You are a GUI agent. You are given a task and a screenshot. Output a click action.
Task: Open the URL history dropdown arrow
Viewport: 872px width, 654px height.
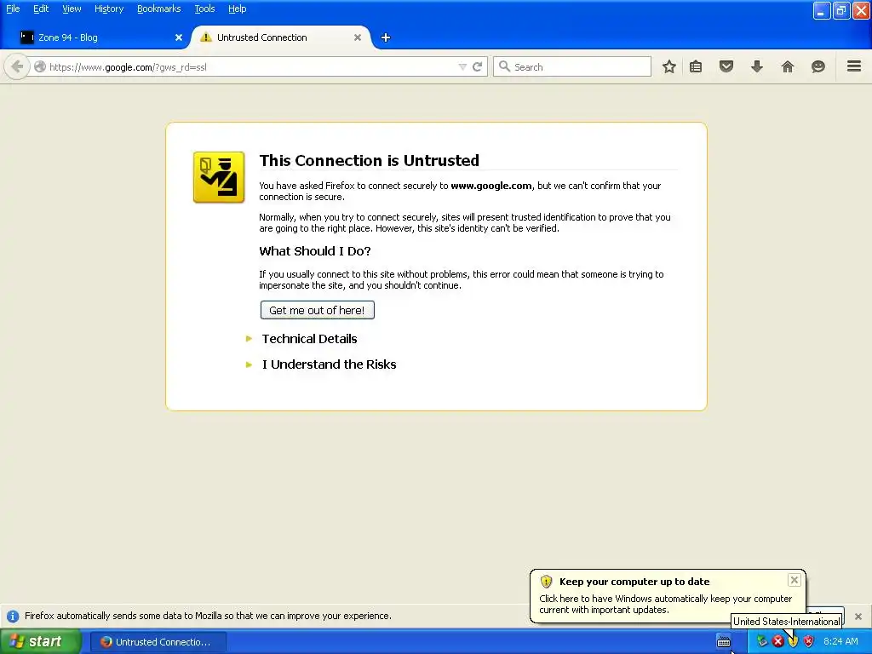pos(462,66)
